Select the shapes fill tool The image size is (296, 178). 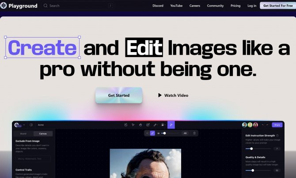[163, 125]
